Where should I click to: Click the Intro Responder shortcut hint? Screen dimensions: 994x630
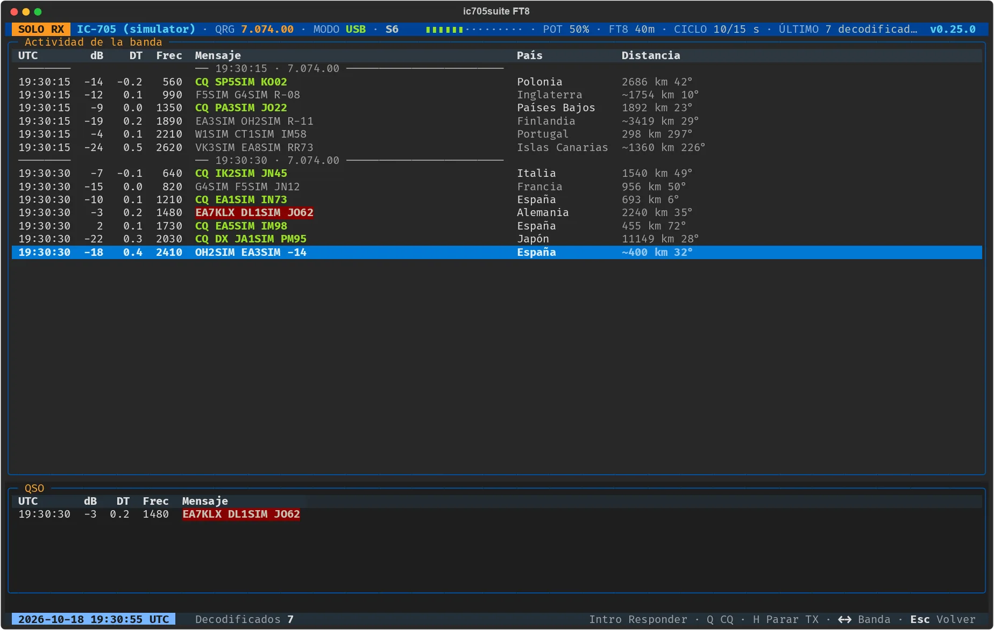(638, 619)
